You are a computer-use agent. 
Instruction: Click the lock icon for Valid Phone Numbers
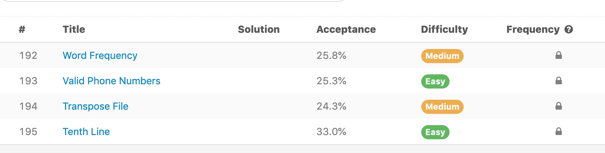tap(559, 81)
